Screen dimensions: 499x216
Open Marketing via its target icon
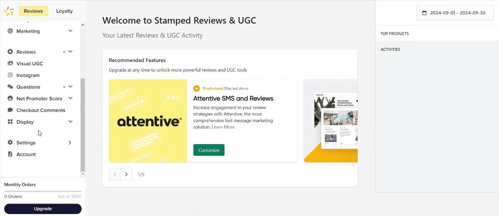pos(10,31)
